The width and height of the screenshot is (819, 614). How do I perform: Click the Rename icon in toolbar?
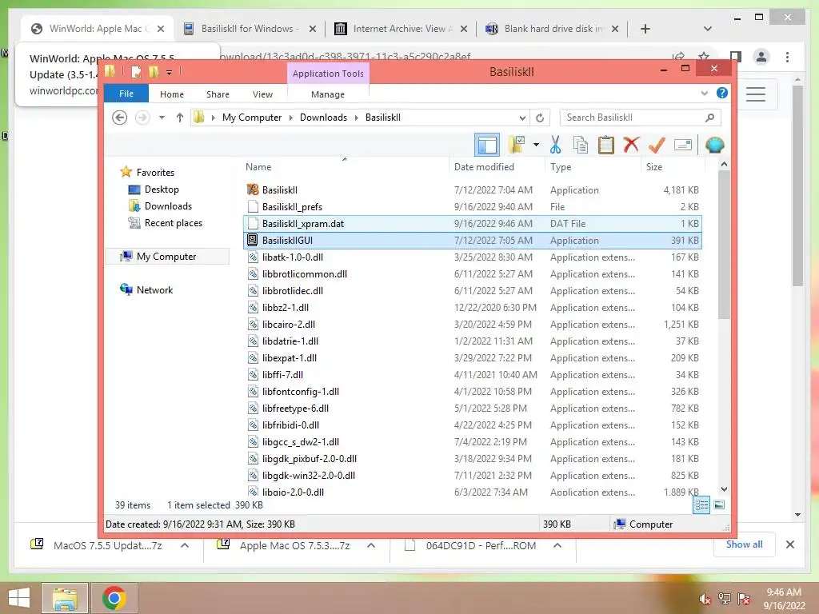click(683, 145)
